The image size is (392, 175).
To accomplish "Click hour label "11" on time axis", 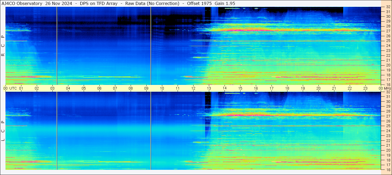I will coord(178,88).
